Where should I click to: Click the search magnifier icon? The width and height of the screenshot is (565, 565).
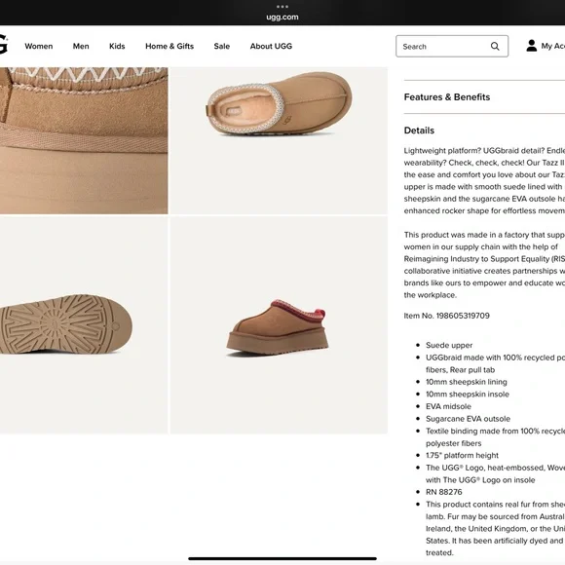[x=495, y=46]
